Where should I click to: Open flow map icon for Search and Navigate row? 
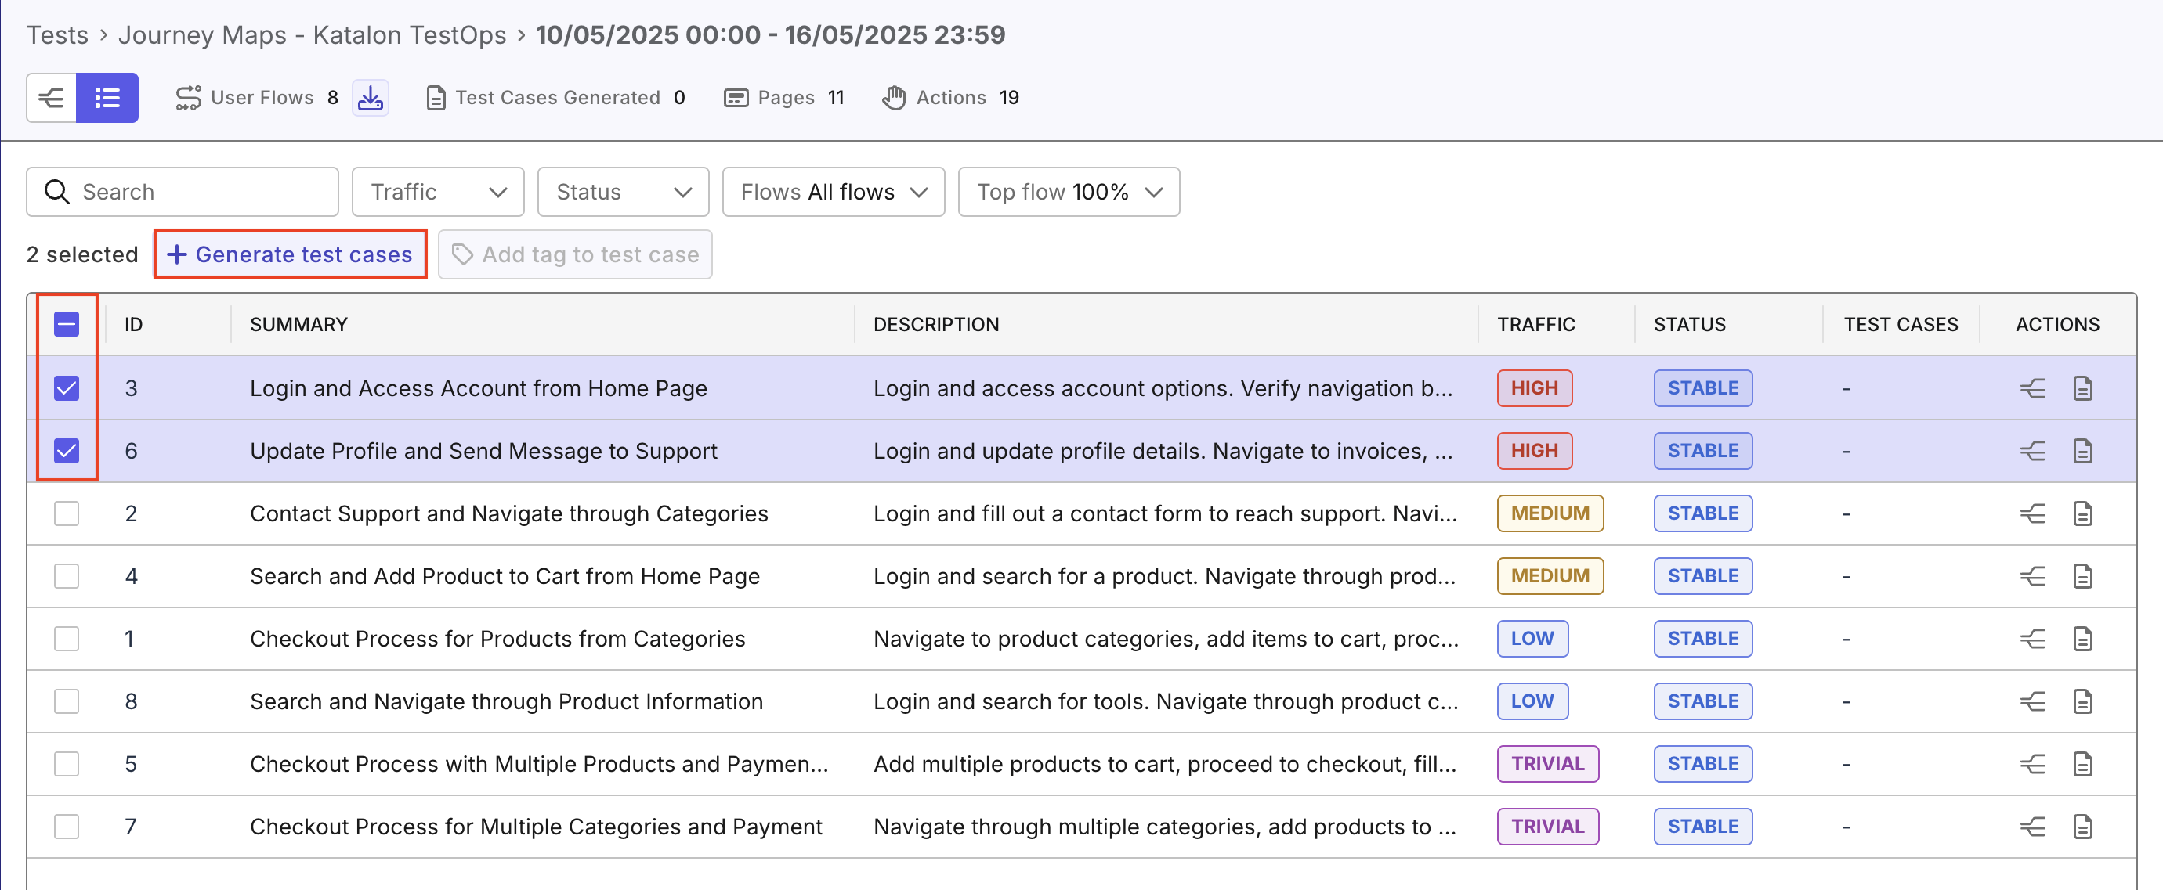(x=2032, y=701)
